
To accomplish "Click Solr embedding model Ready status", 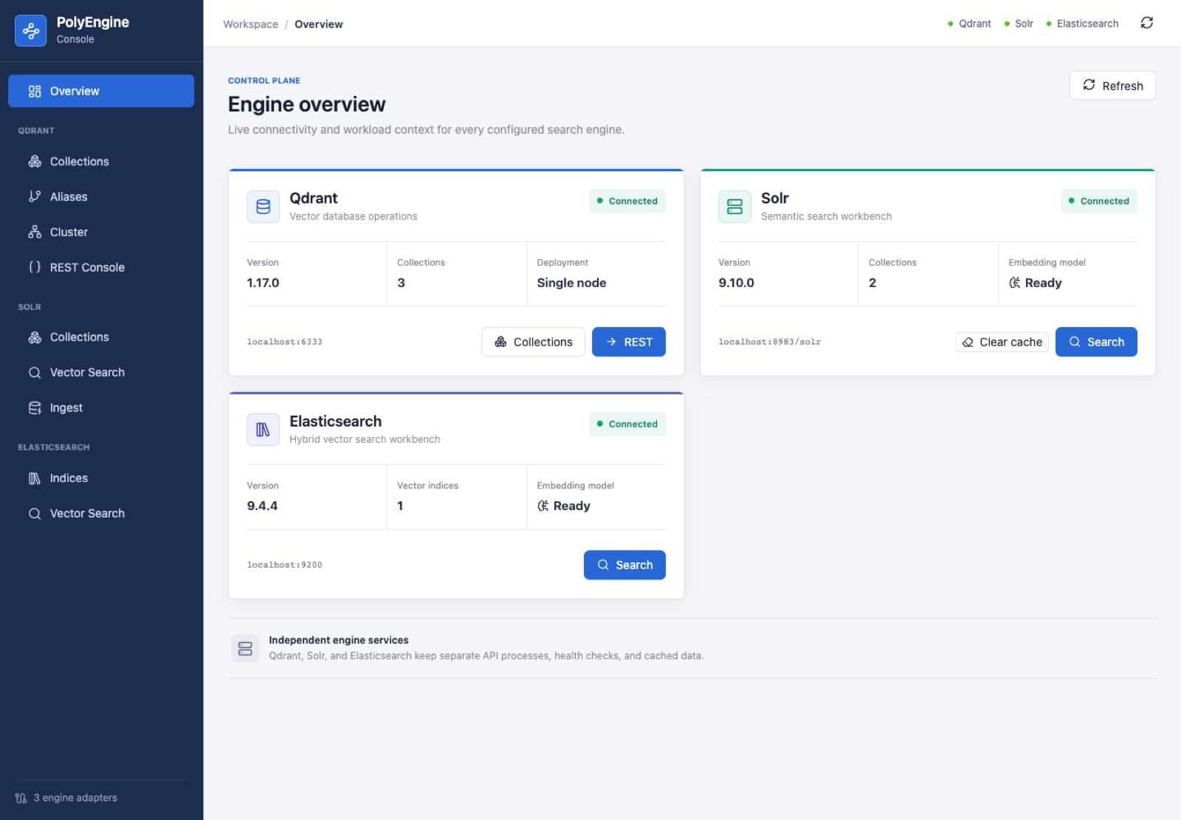I will pyautogui.click(x=1035, y=283).
